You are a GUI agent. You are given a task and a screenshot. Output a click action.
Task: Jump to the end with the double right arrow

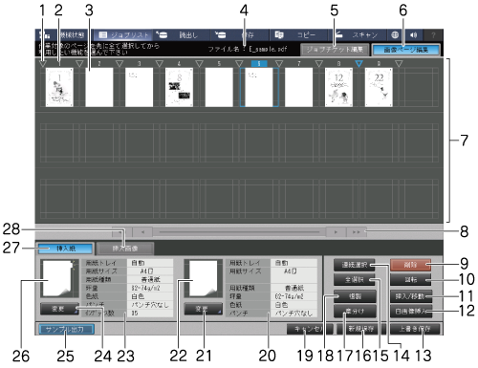tap(357, 232)
